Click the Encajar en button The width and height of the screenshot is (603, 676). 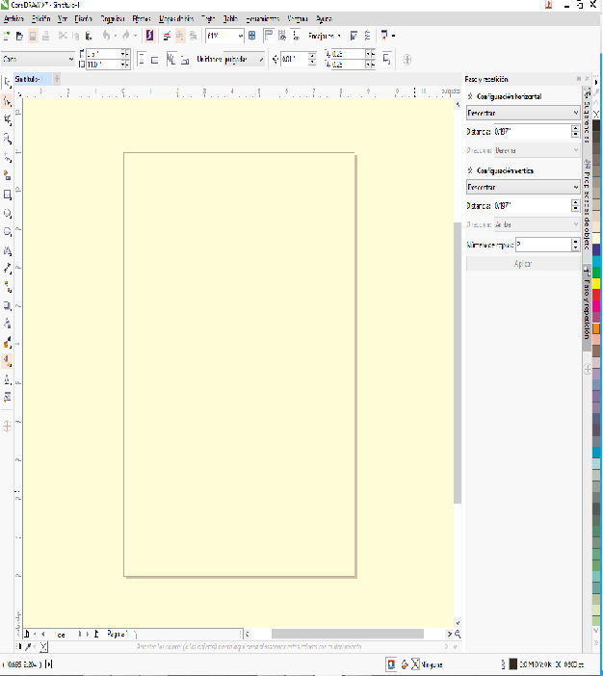click(322, 36)
